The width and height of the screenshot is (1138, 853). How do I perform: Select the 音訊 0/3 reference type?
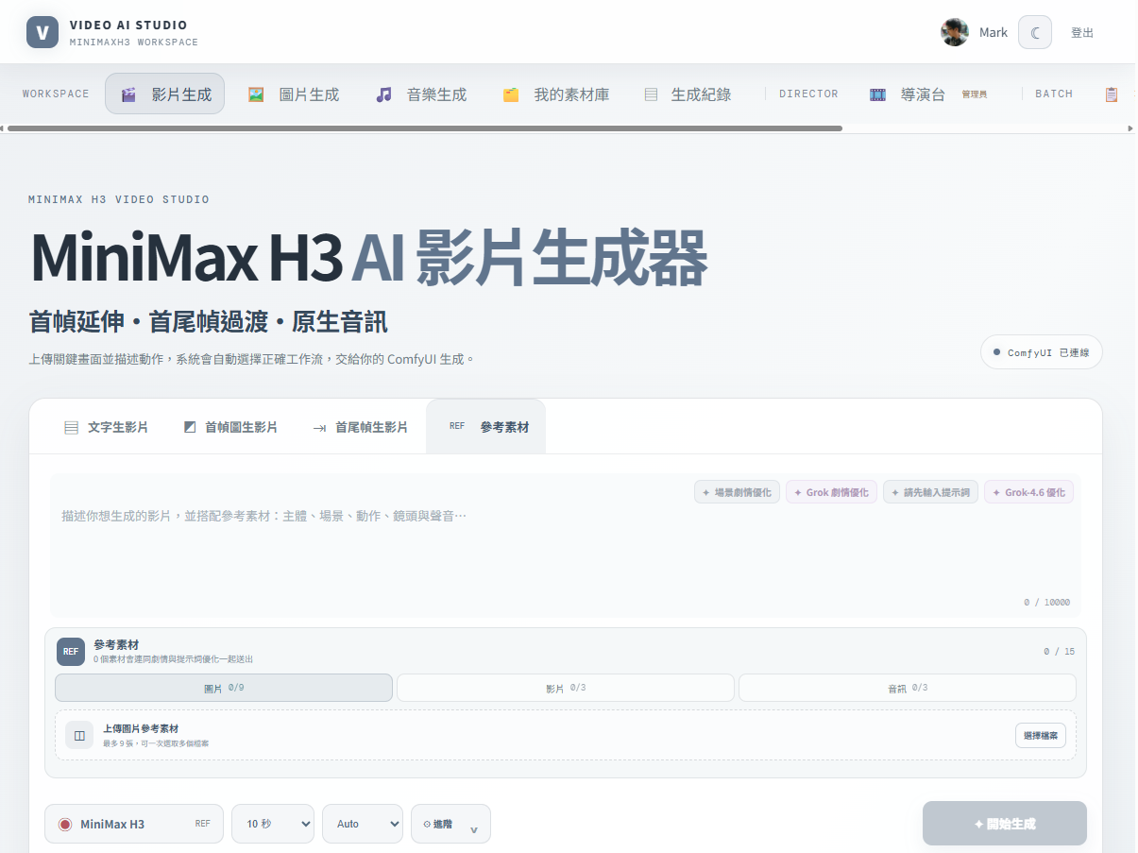pos(907,688)
